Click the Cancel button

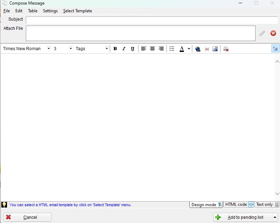[27, 217]
